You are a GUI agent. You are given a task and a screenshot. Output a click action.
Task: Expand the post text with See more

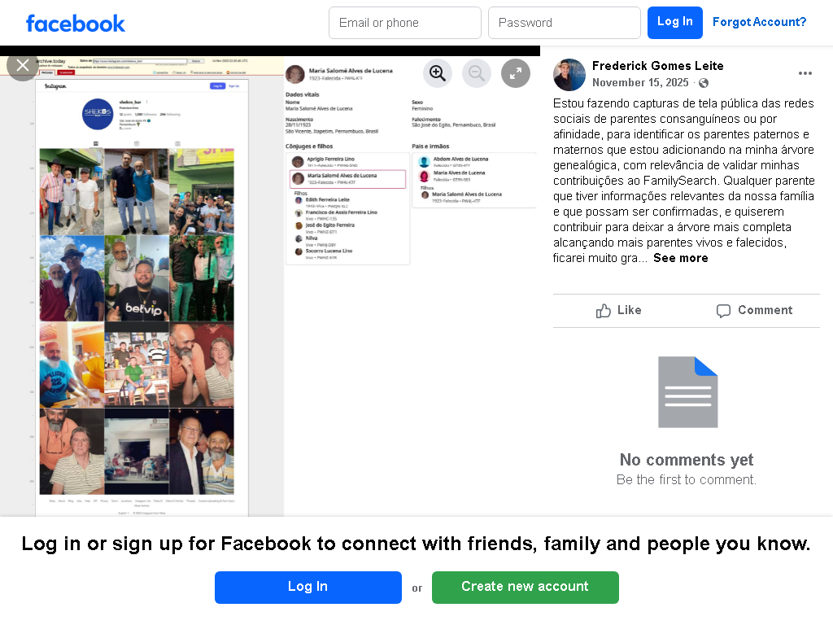pyautogui.click(x=681, y=258)
